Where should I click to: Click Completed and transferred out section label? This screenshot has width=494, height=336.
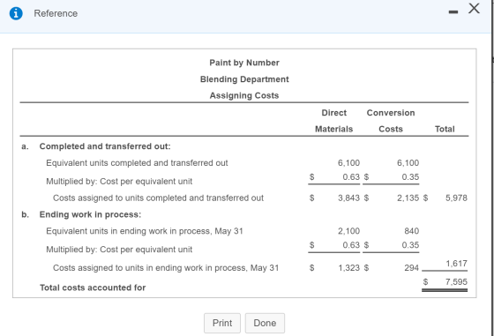click(x=105, y=146)
